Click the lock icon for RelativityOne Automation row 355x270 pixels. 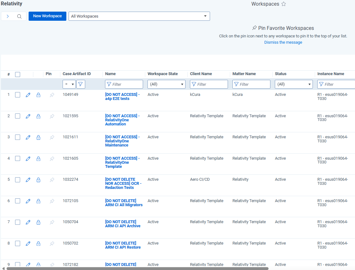pos(38,116)
